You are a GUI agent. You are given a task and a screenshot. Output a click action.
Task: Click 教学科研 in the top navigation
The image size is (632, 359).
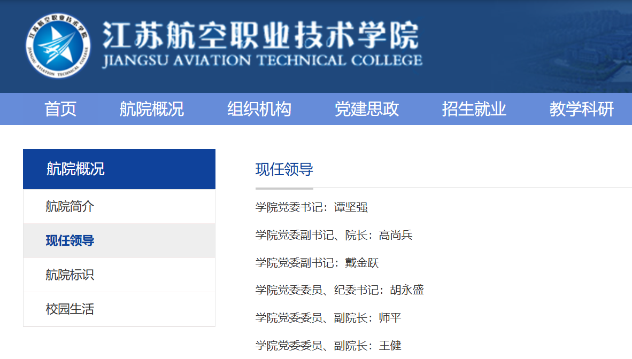pos(581,109)
